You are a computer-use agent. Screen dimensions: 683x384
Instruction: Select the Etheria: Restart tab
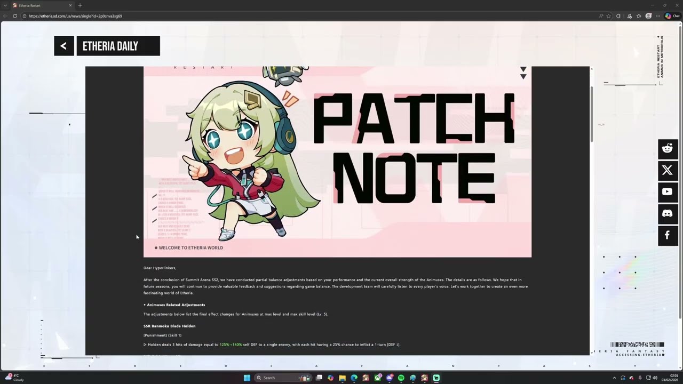click(x=42, y=5)
